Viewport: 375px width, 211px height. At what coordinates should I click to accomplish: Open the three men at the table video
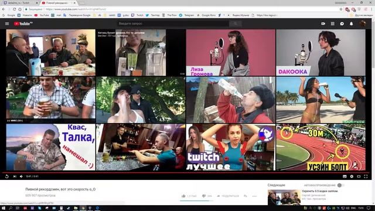[x=51, y=52]
